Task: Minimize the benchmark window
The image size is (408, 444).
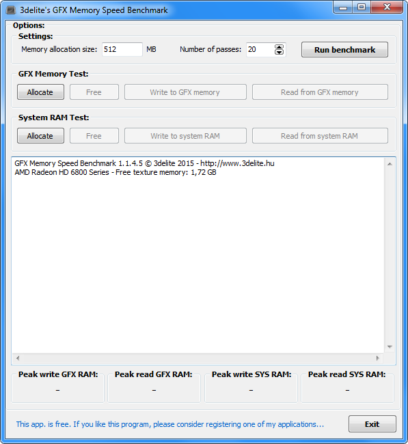Action: coord(343,7)
